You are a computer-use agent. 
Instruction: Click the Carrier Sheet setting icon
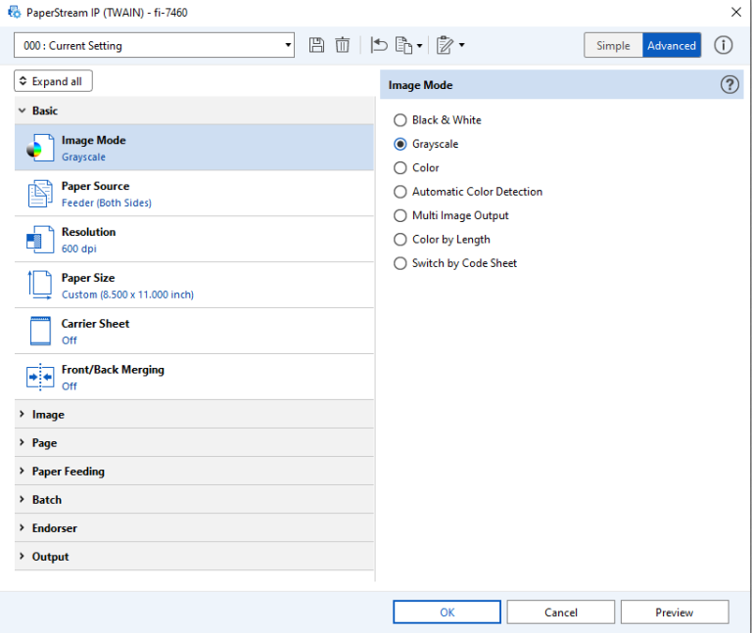click(40, 331)
